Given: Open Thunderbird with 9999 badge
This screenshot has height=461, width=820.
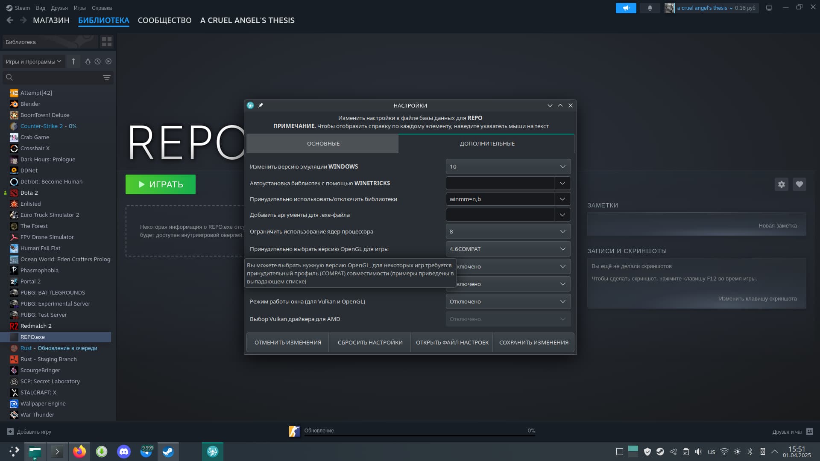Looking at the screenshot, I should click(x=146, y=452).
